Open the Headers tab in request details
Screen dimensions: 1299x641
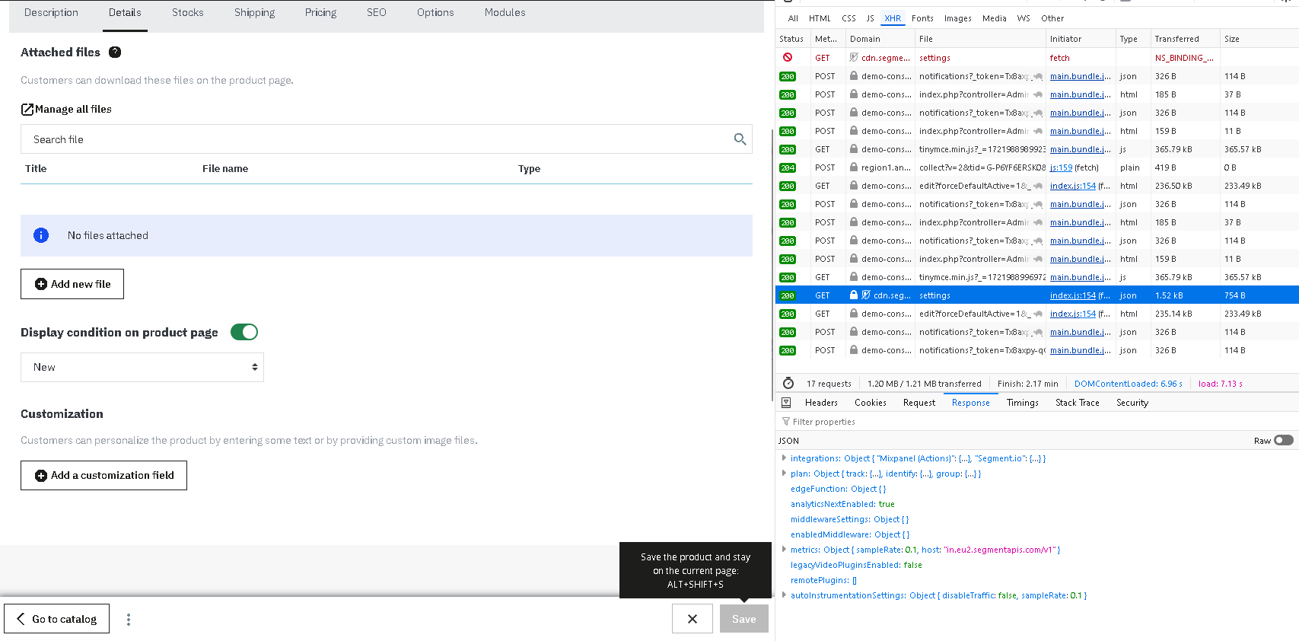coord(821,403)
